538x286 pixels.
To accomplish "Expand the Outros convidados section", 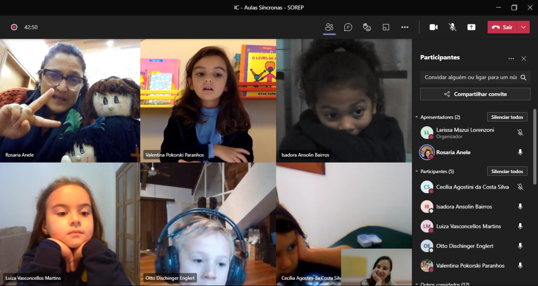I will pyautogui.click(x=417, y=284).
